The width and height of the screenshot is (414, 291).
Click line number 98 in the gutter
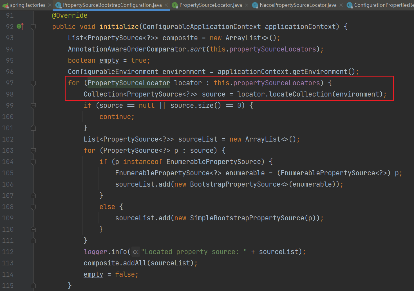(10, 94)
